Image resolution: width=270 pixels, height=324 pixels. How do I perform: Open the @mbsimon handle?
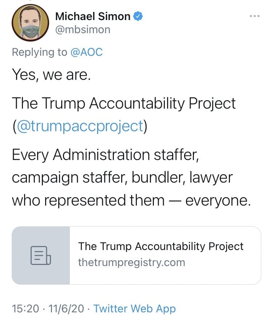point(82,30)
